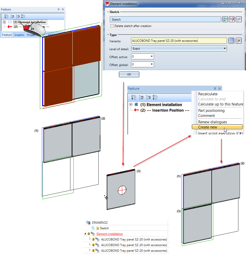Pin the Feature panel near context menu
The image size is (246, 254).
click(215, 88)
